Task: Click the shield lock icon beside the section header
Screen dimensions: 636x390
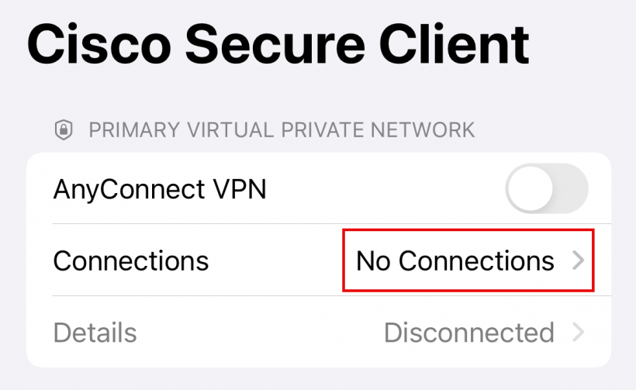Action: 63,129
